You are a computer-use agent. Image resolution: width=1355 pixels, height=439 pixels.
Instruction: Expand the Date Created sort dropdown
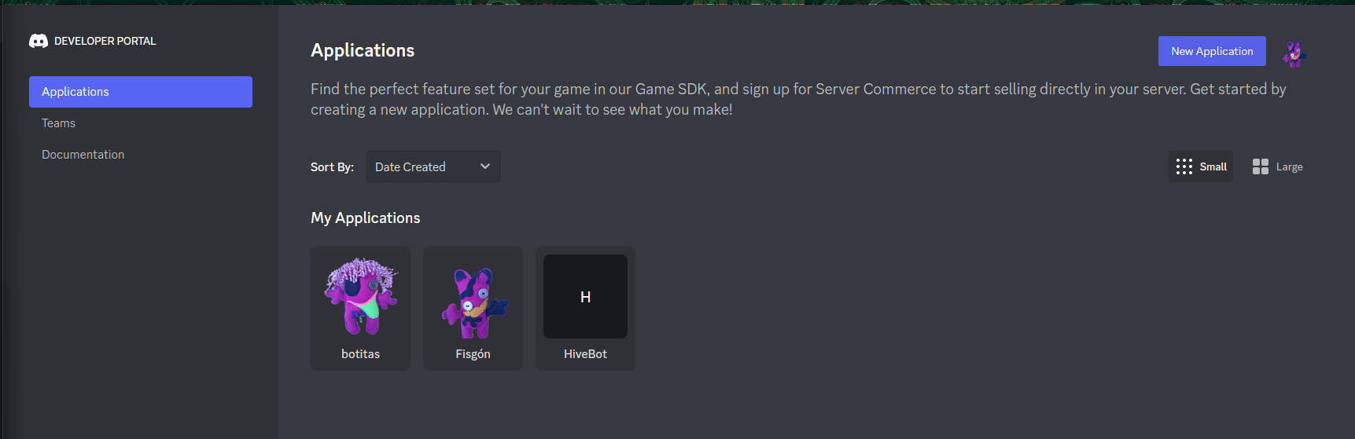433,166
